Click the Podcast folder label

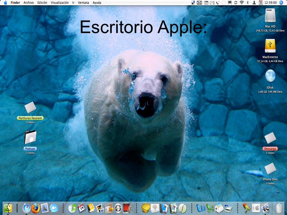[30, 149]
